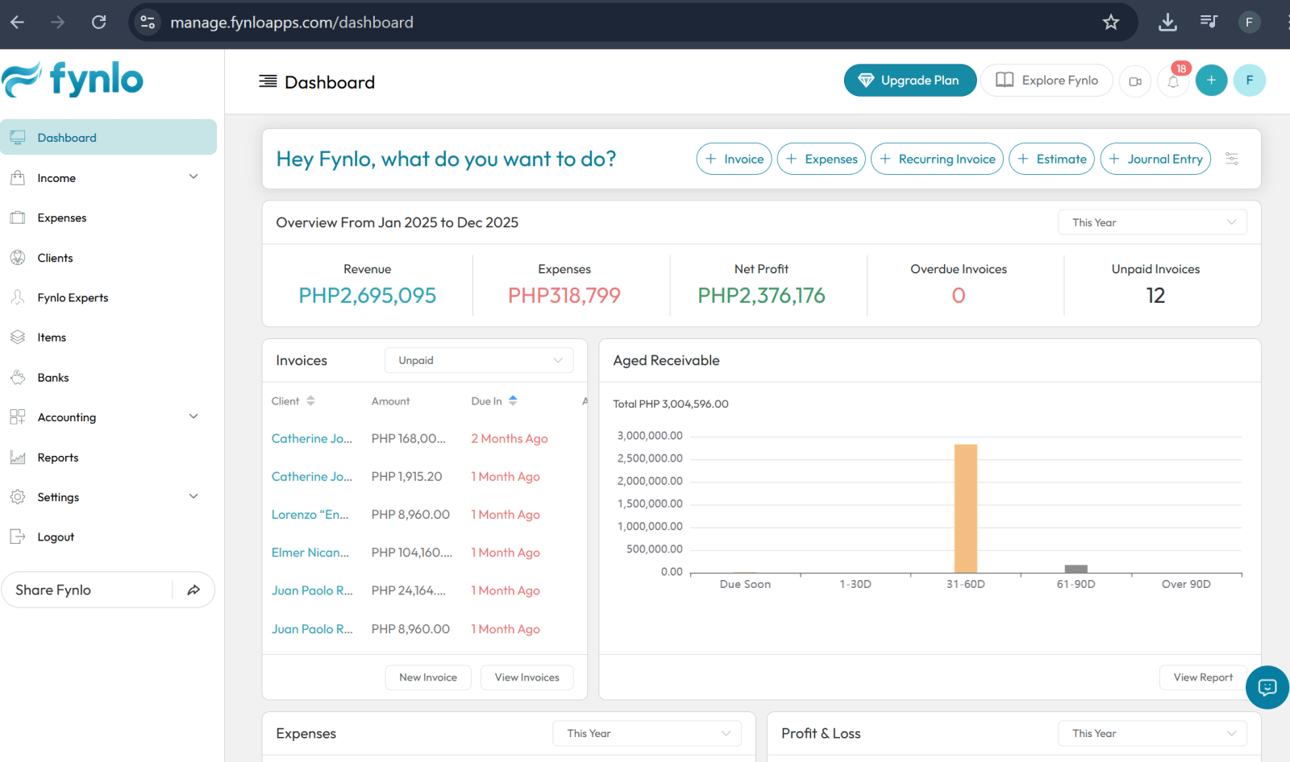Click the New Invoice button
The width and height of the screenshot is (1290, 762).
(x=428, y=677)
